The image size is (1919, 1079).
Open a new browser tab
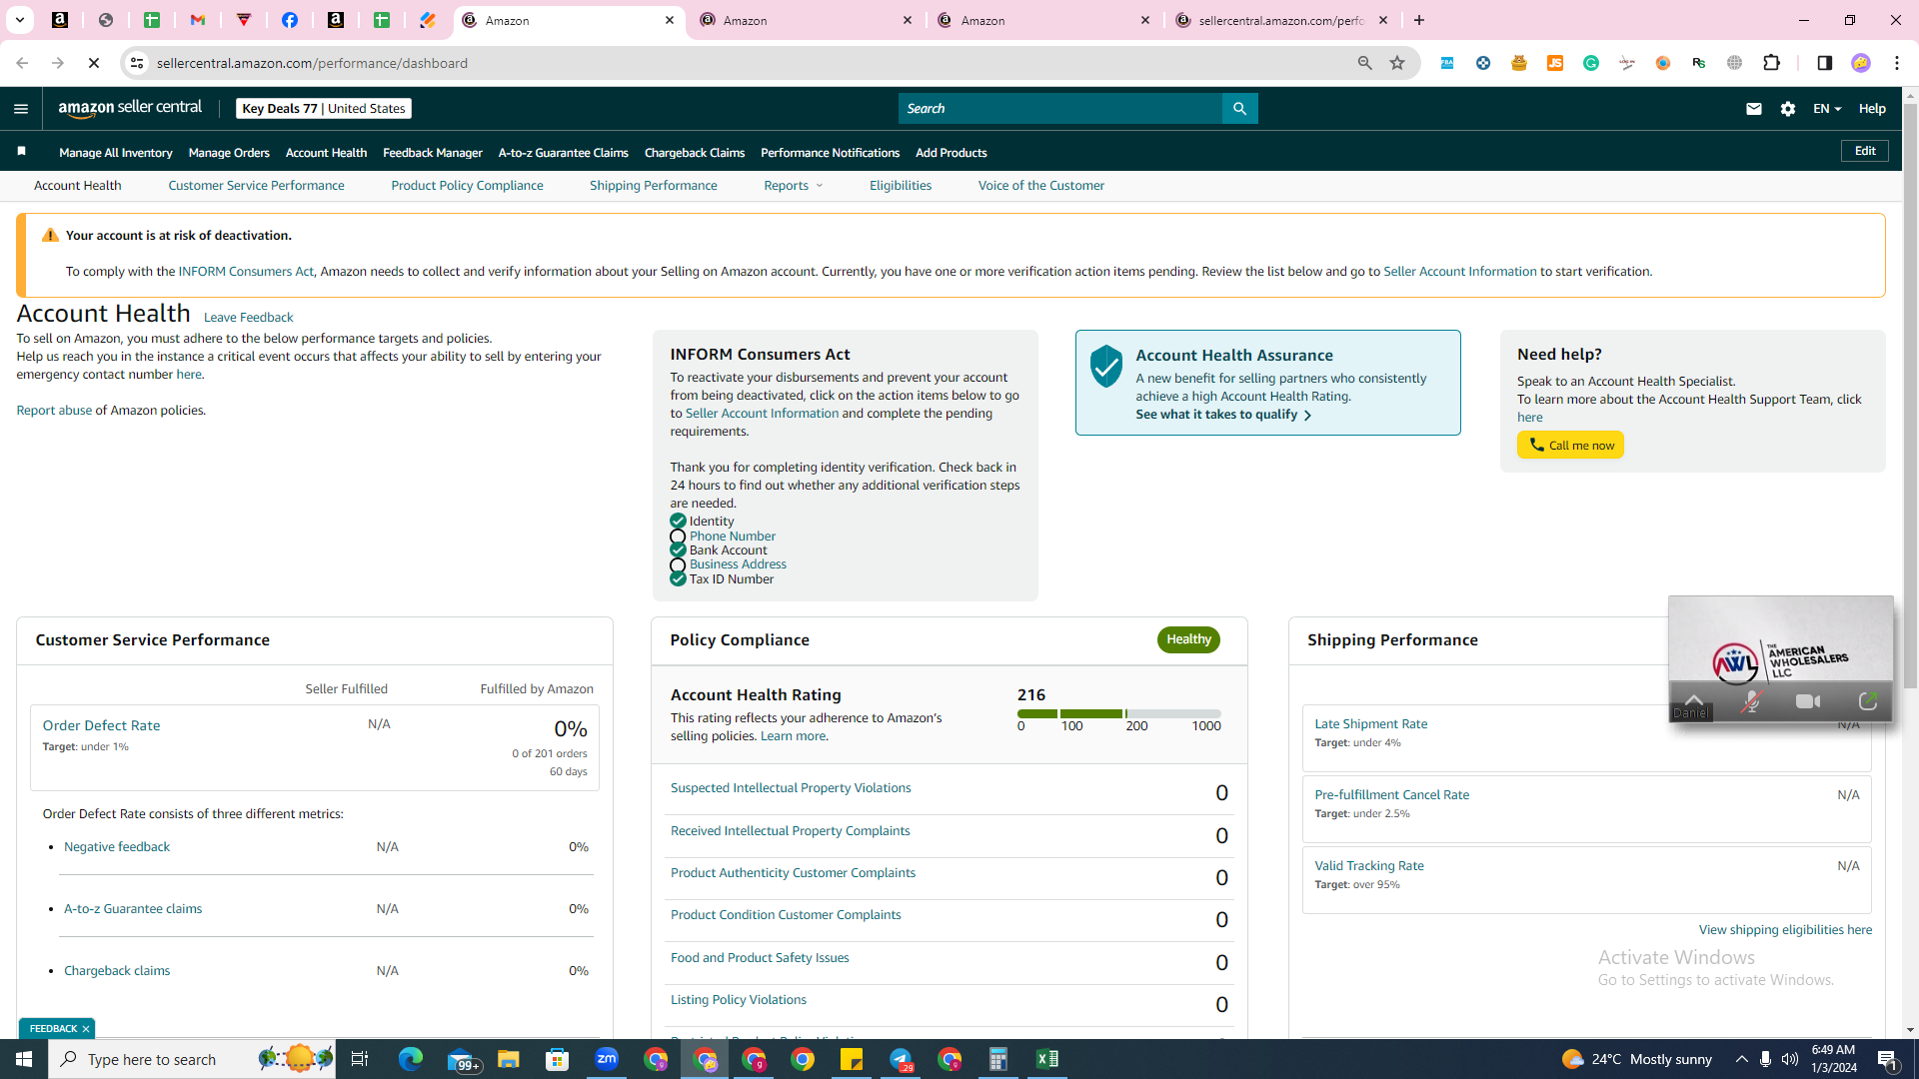pos(1419,20)
